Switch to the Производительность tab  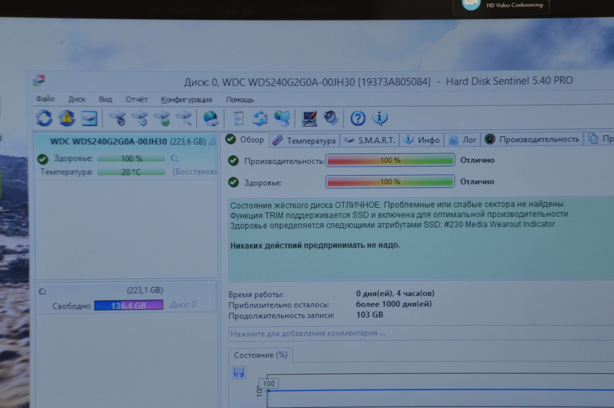pos(532,139)
